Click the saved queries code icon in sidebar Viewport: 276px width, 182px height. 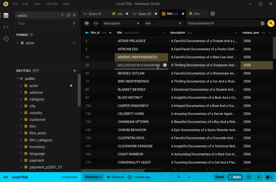[x=6, y=27]
